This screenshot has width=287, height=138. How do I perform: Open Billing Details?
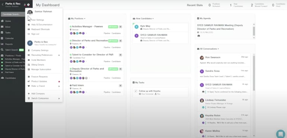(x=38, y=65)
